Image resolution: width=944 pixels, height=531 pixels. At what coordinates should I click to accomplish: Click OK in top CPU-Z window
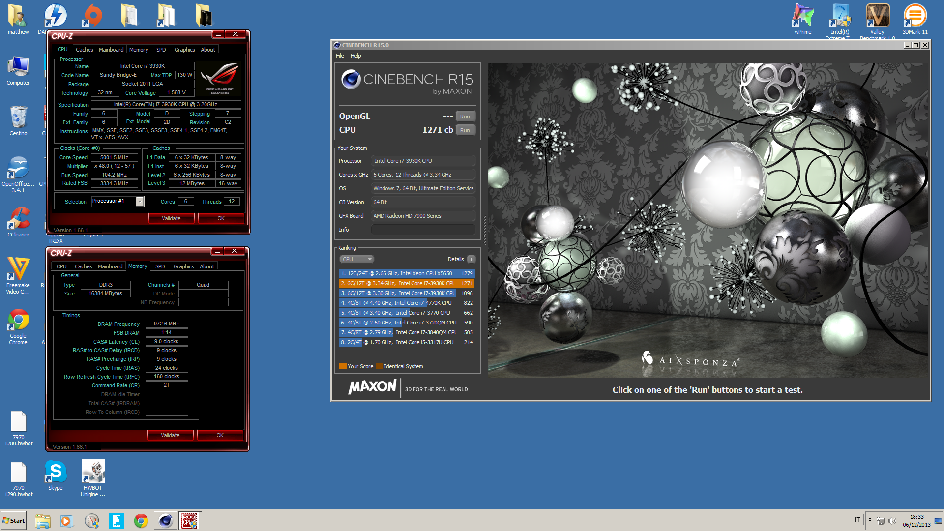click(221, 218)
